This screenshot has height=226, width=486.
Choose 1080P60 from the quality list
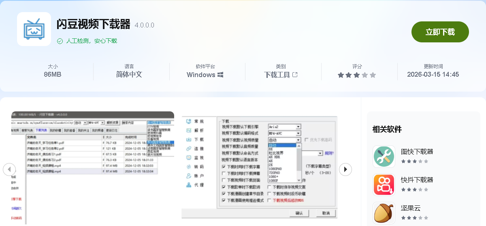coord(275,169)
